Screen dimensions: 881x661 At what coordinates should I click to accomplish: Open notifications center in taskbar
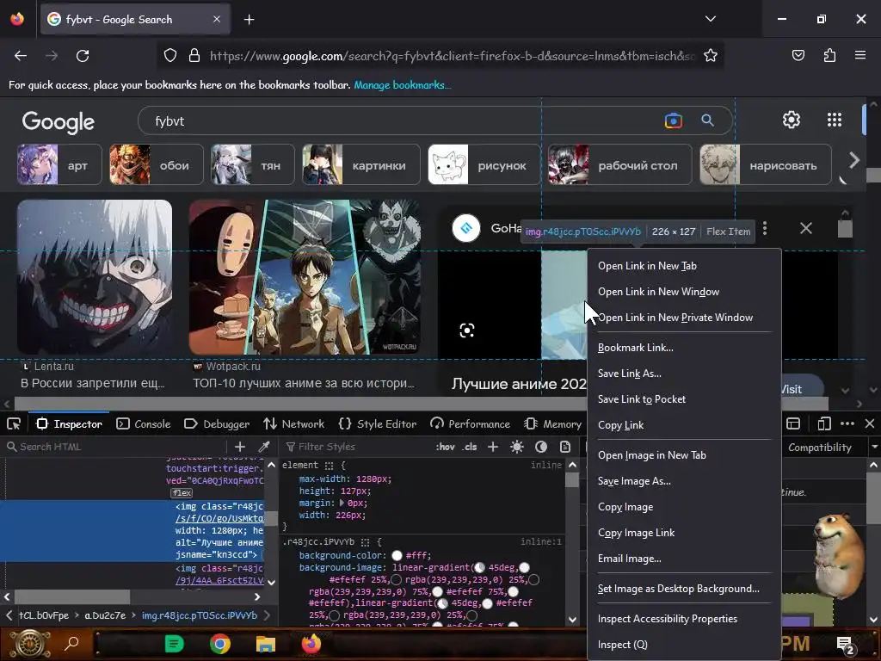[x=845, y=644]
